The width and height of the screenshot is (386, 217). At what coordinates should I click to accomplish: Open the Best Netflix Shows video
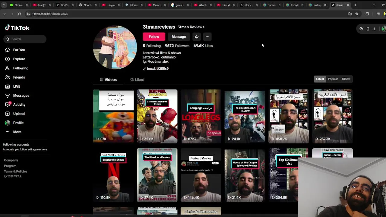click(x=113, y=175)
